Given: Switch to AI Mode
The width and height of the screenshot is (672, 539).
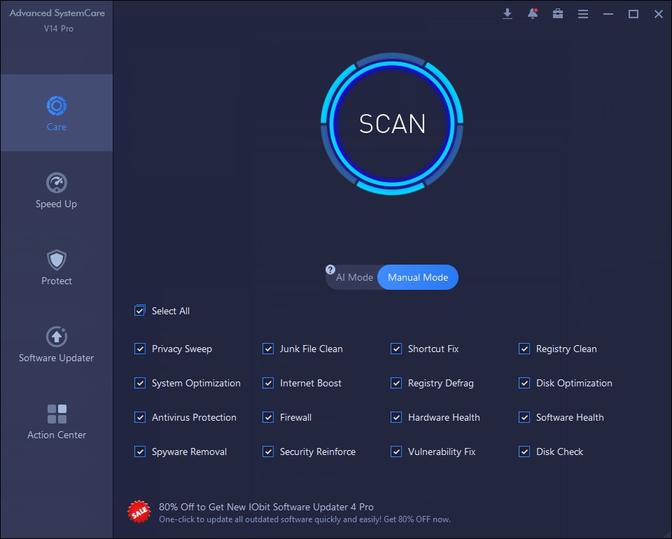Looking at the screenshot, I should (354, 277).
